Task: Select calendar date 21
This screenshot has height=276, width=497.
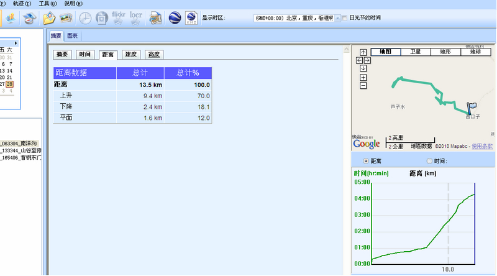Action: 9,78
